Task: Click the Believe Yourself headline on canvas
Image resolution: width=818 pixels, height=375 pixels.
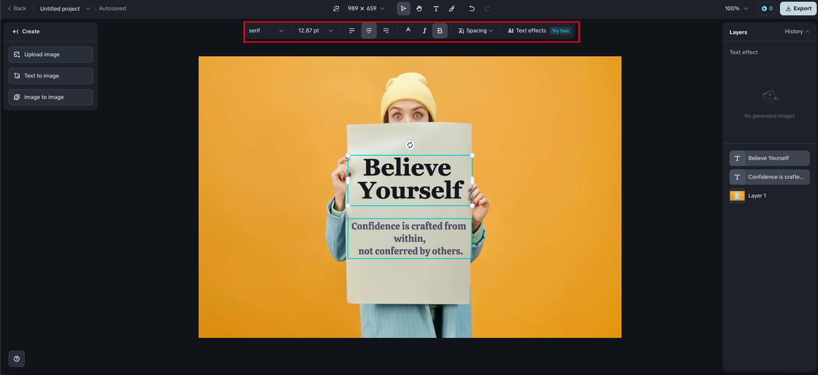Action: pos(410,179)
